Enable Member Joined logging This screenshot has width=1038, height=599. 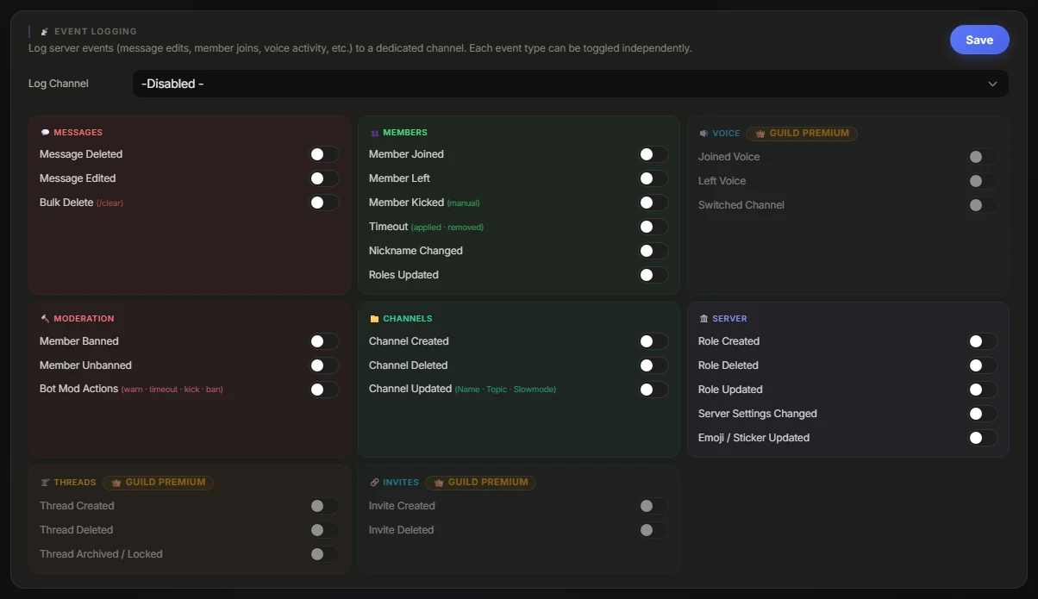click(x=653, y=154)
